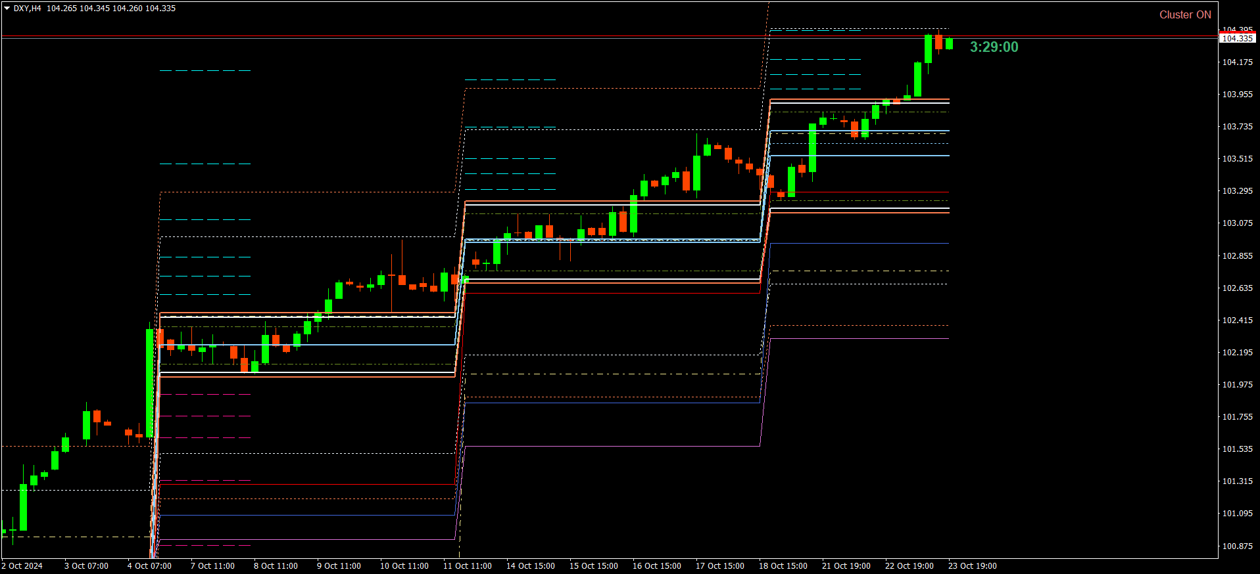Click the 2 Oct 2024 date label
The image size is (1260, 574).
point(22,566)
